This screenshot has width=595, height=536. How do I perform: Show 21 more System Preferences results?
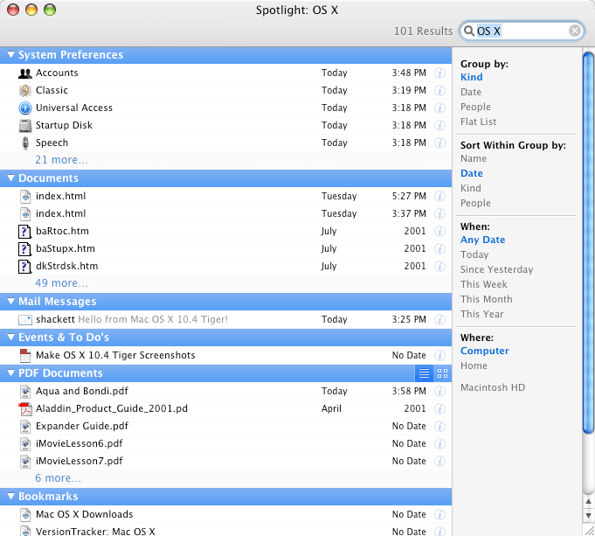pos(61,160)
